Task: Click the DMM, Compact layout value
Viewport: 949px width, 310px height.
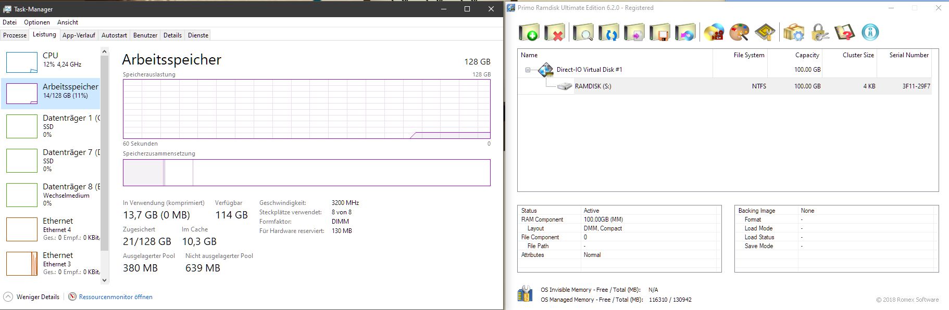Action: [x=603, y=228]
